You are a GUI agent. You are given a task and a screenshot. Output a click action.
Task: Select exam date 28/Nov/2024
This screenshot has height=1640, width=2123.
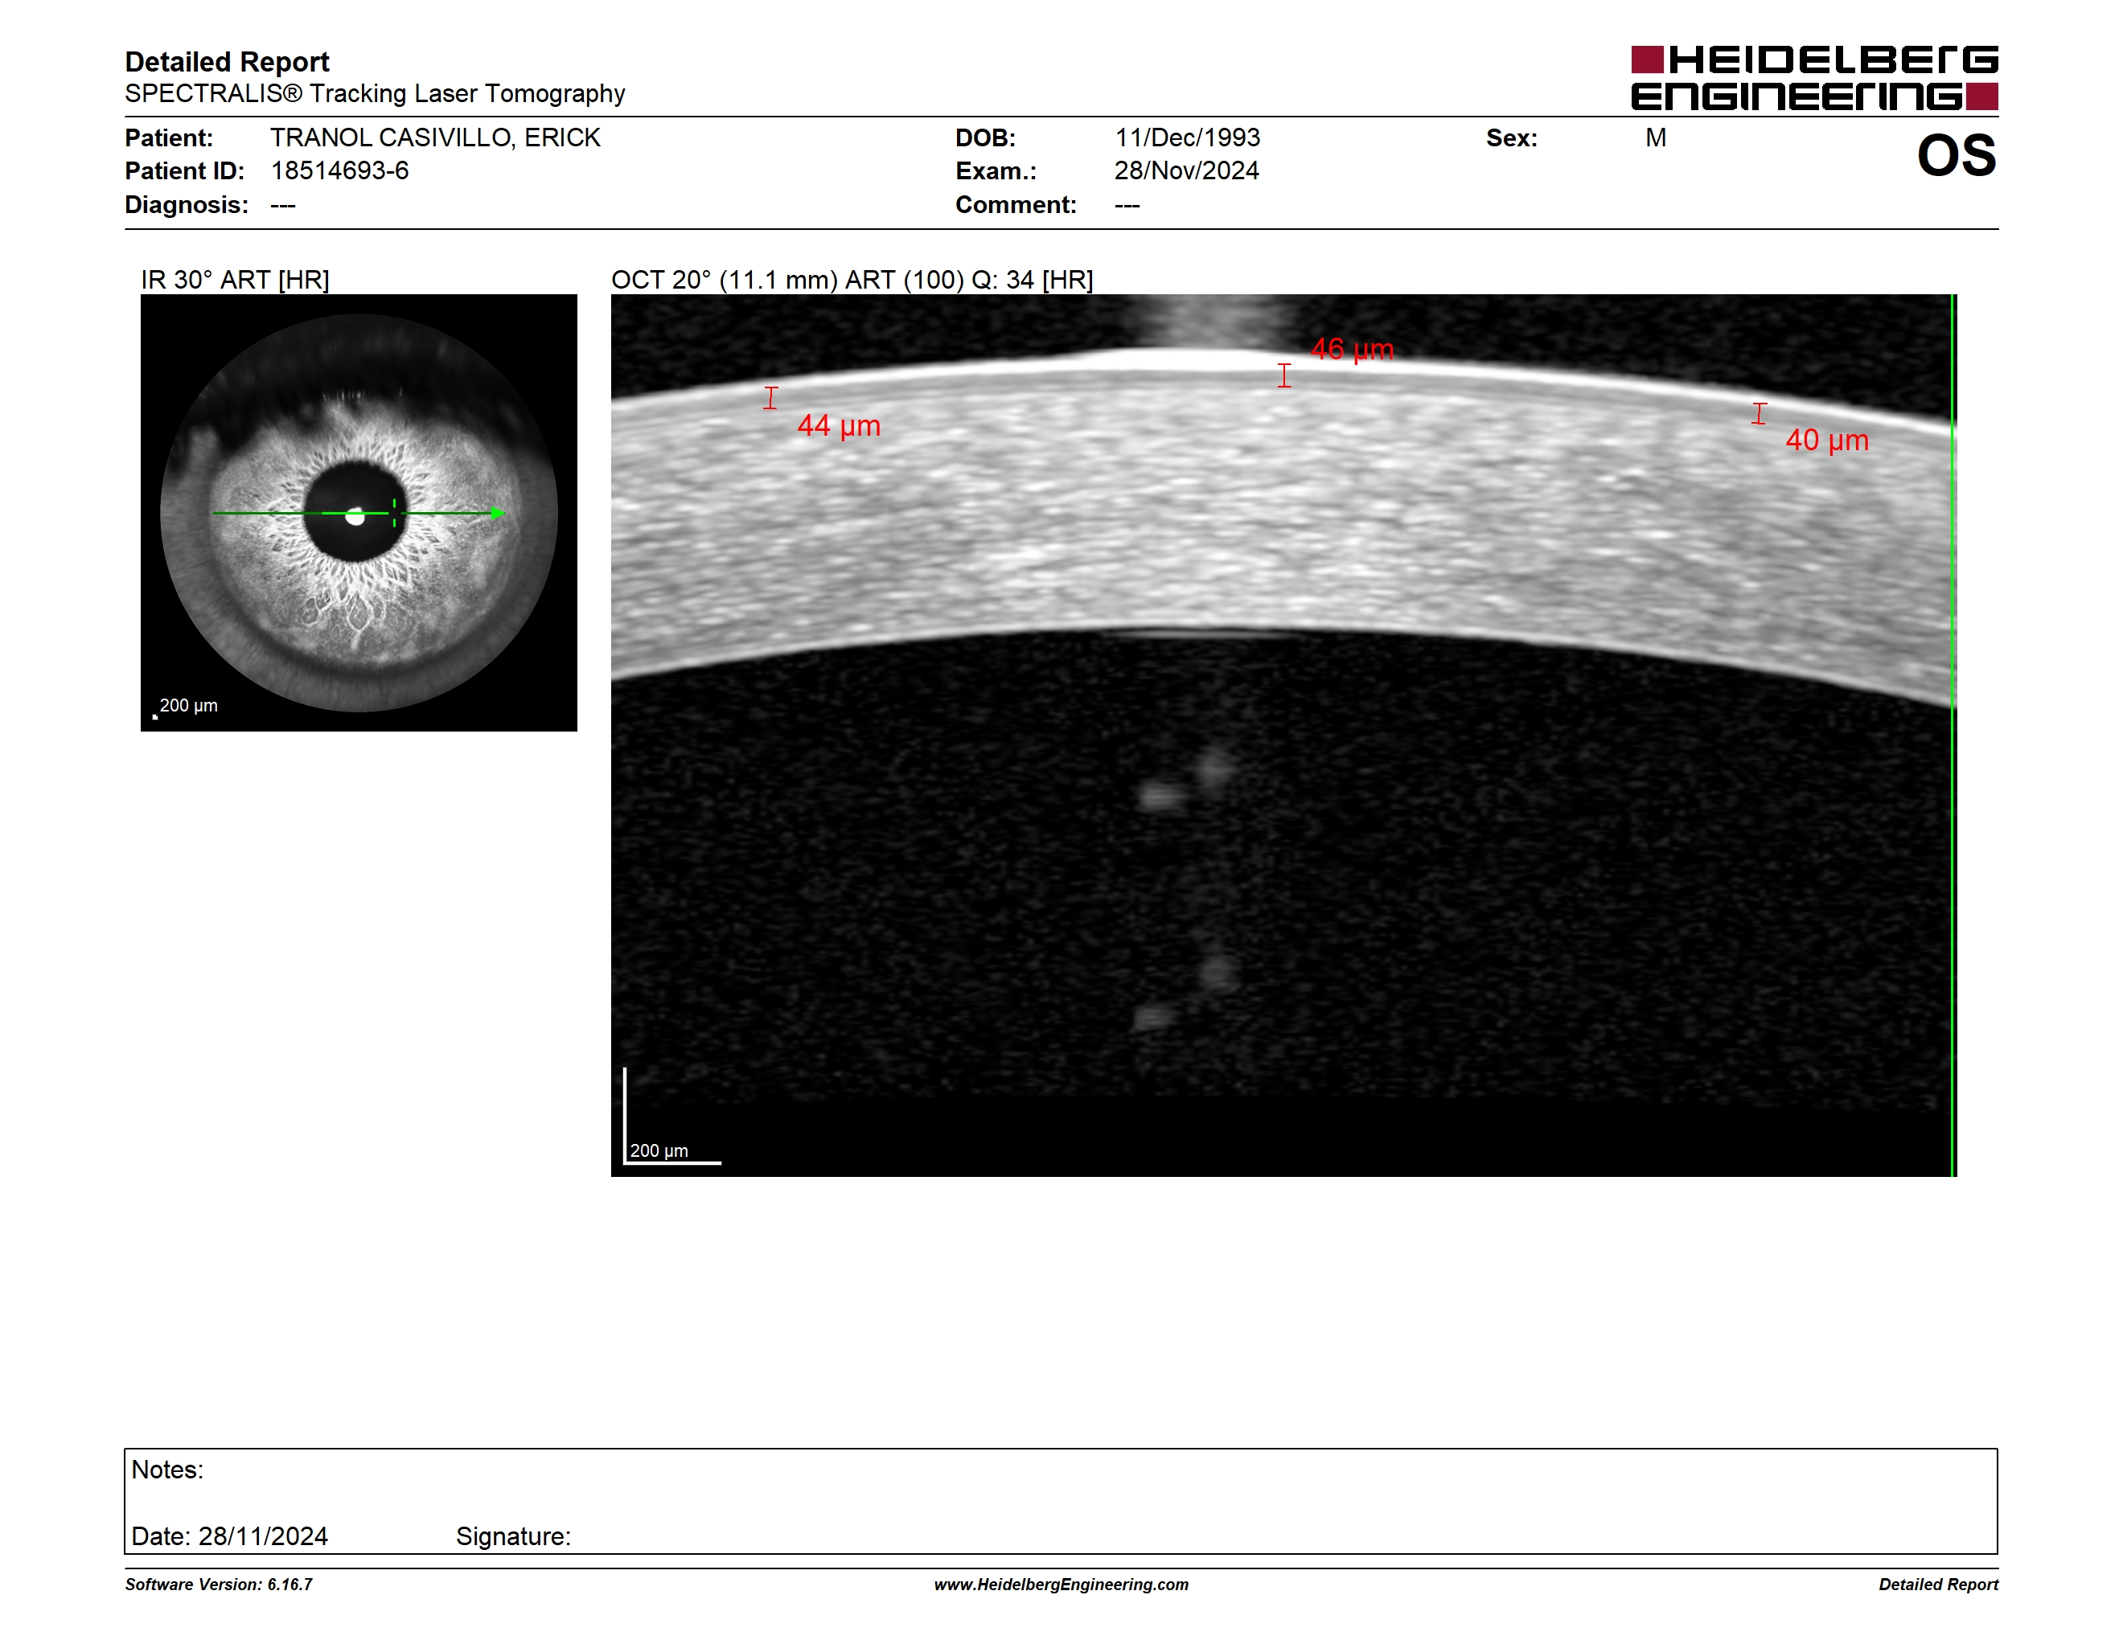point(1186,171)
